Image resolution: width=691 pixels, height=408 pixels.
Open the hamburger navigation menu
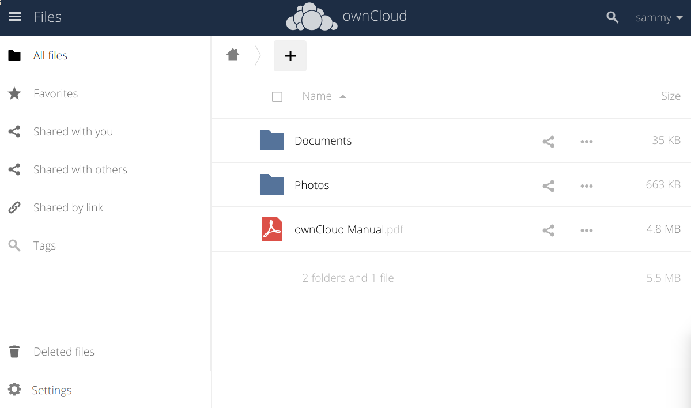click(x=14, y=17)
